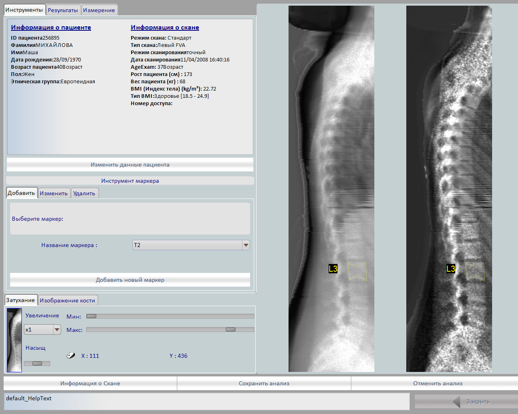Click the mouse cursor position icon
Viewport: 518px width, 414px height.
pyautogui.click(x=71, y=356)
